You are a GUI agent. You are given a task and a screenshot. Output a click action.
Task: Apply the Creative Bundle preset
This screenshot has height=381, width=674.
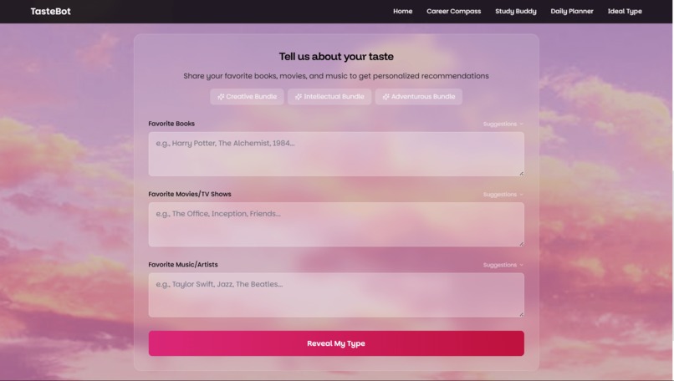[x=247, y=97]
